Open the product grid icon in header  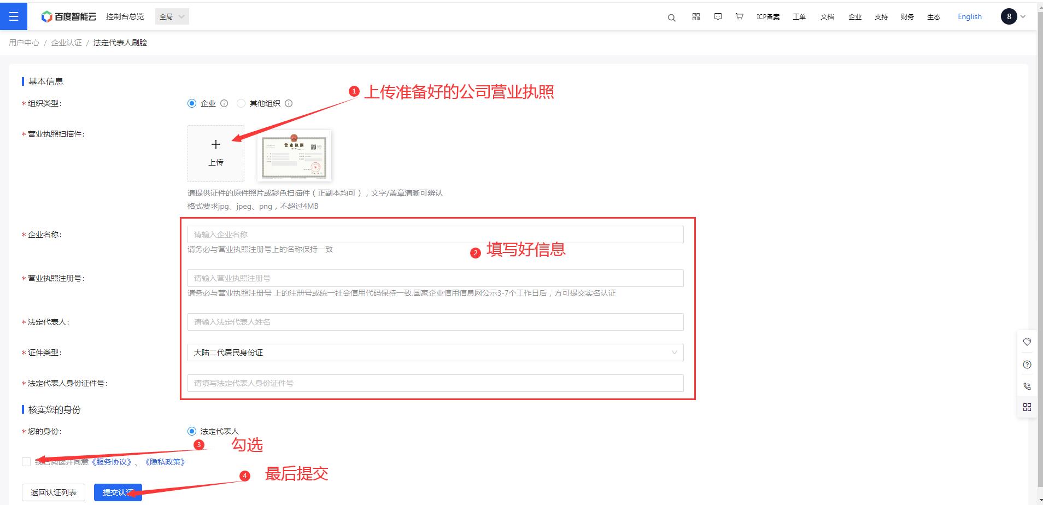click(696, 17)
